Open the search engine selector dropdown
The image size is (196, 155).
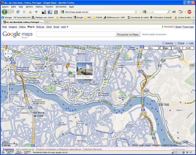tap(145, 12)
